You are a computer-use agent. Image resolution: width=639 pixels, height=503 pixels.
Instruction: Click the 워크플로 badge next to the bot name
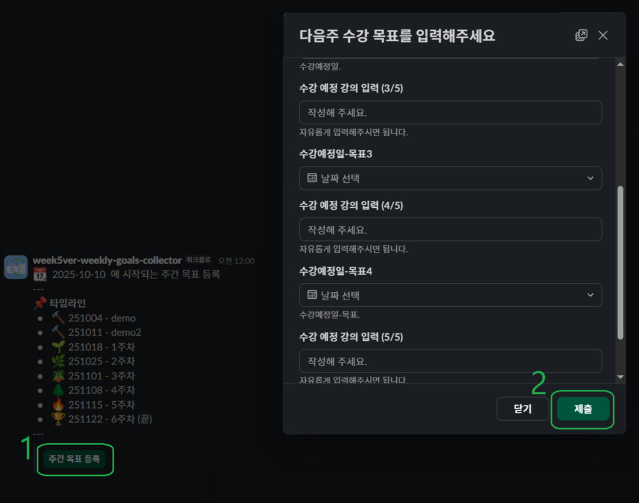[x=199, y=260]
